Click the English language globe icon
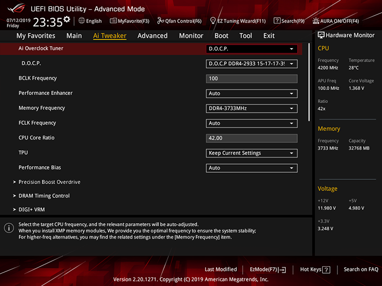Image resolution: width=382 pixels, height=286 pixels. (82, 21)
